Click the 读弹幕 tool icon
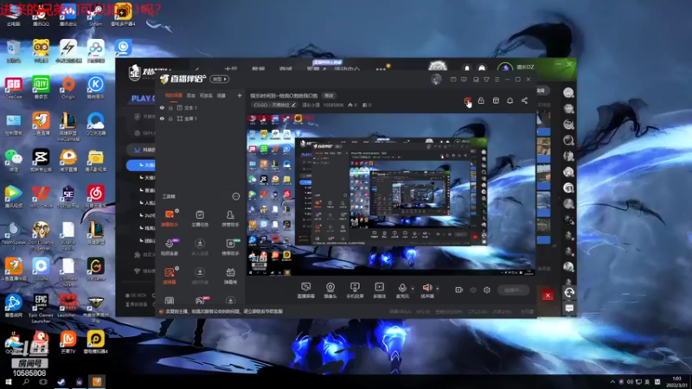The height and width of the screenshot is (389, 692). [x=170, y=275]
